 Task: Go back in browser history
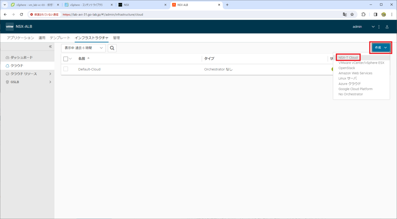[x=5, y=15]
